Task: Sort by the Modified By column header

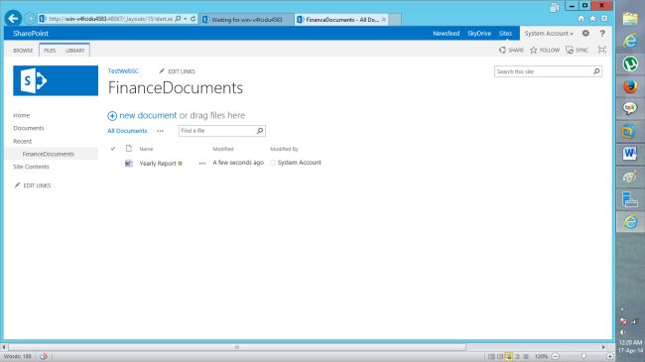Action: pos(284,149)
